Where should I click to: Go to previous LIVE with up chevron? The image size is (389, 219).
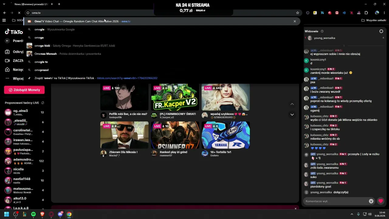pos(292,104)
